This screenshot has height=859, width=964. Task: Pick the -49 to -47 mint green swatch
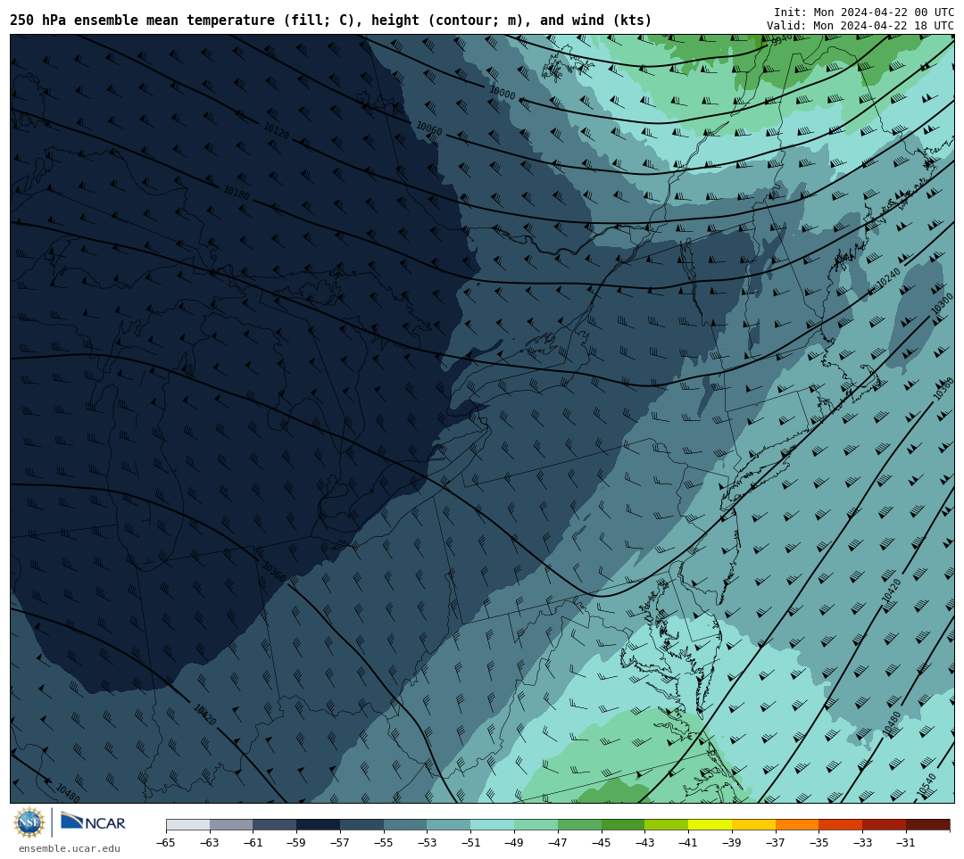[536, 824]
